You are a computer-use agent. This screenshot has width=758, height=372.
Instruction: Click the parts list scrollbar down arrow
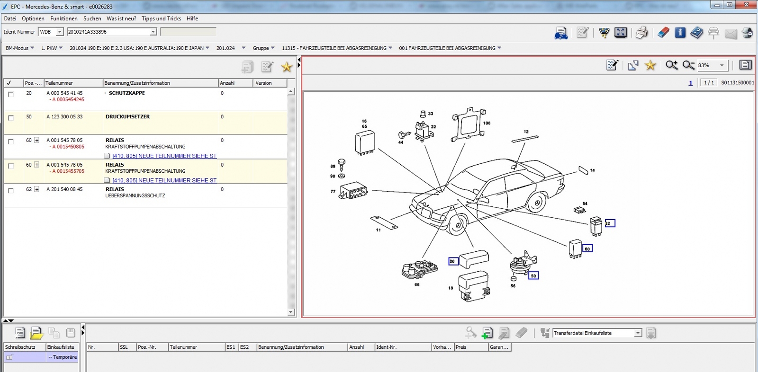click(x=291, y=312)
